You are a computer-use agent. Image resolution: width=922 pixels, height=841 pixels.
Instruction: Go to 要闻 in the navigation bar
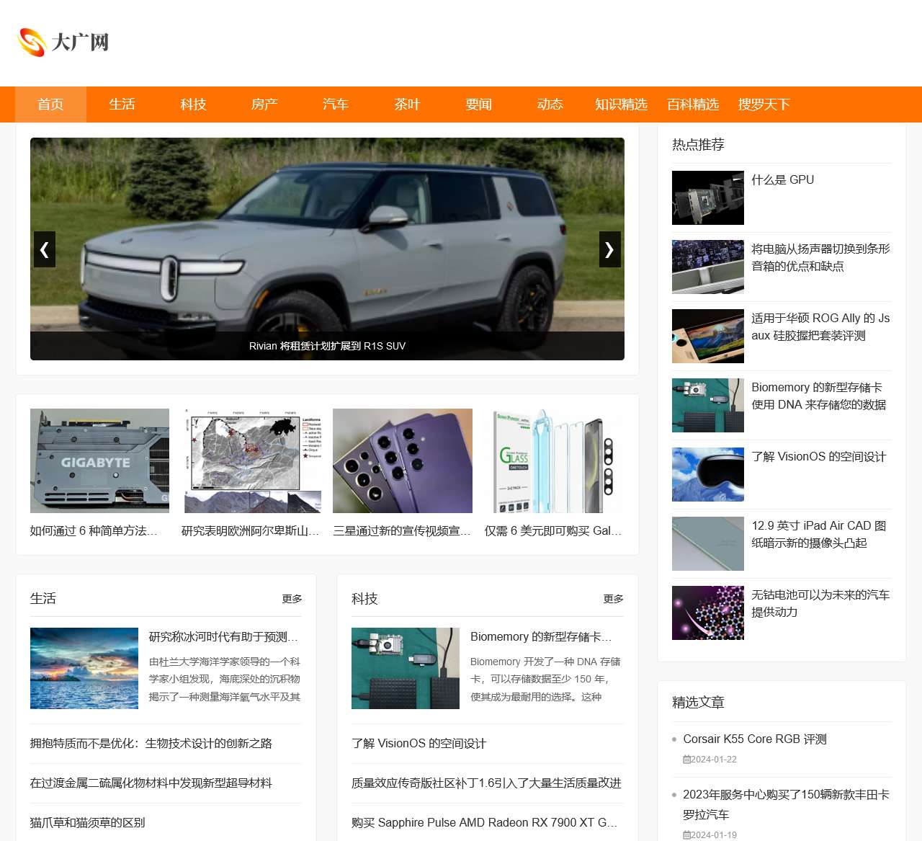(x=478, y=104)
